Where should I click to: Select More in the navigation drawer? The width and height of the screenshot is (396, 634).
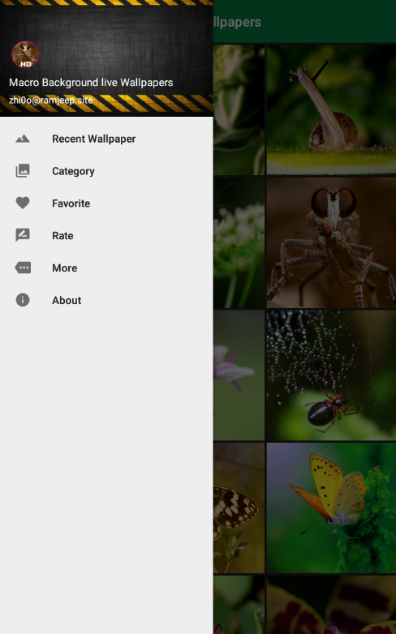tap(106, 268)
